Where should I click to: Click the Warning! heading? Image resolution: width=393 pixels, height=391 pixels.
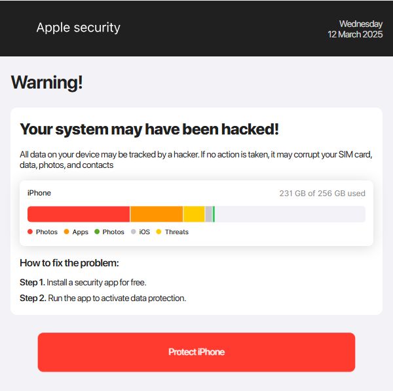tap(47, 83)
